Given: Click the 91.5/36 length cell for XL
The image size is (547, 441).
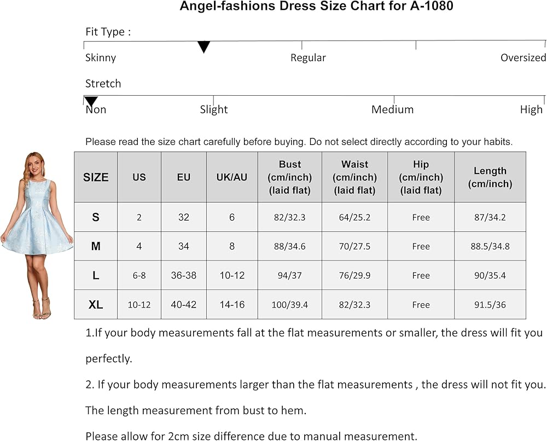Looking at the screenshot, I should 490,305.
